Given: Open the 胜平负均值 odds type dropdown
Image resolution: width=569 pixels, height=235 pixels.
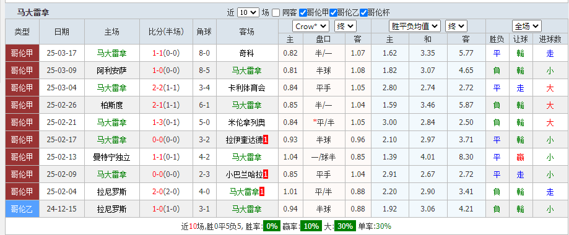Looking at the screenshot, I should pyautogui.click(x=415, y=26).
